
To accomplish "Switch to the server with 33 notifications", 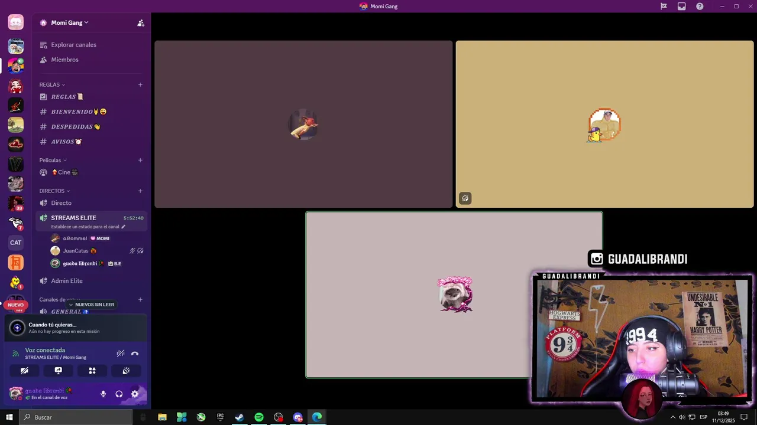I will (x=16, y=203).
